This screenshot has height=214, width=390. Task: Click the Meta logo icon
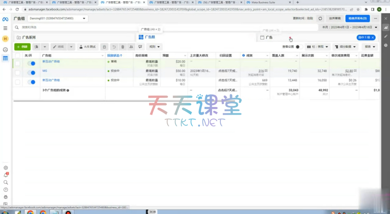(x=5, y=19)
